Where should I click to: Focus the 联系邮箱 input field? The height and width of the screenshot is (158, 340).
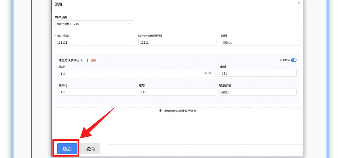(x=258, y=92)
